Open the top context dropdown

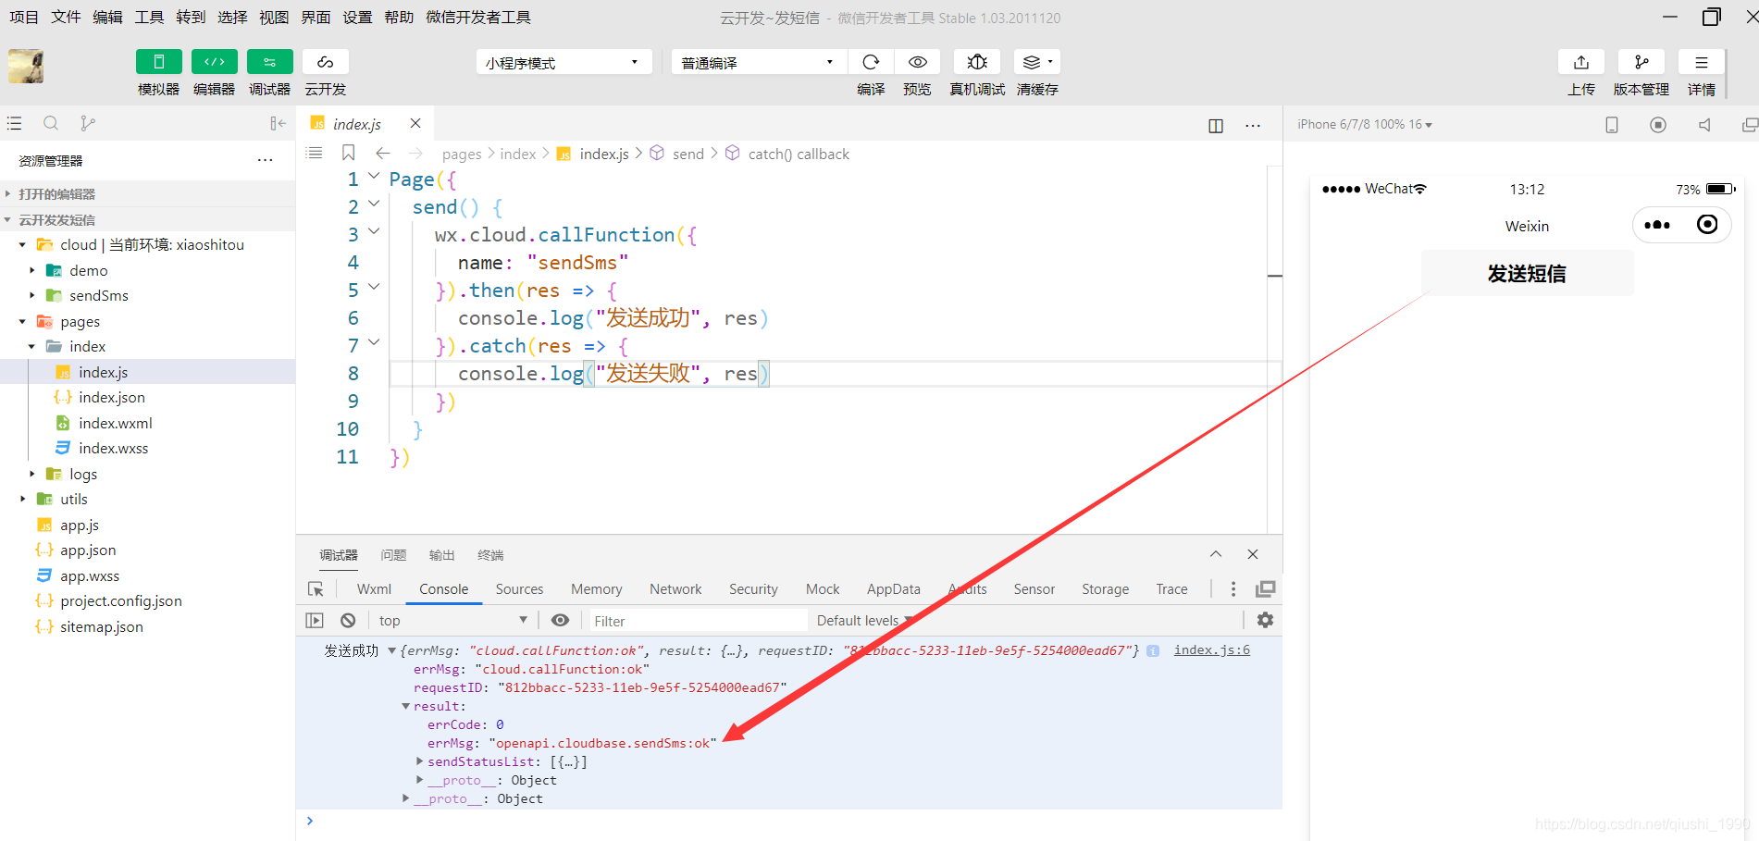click(x=453, y=621)
